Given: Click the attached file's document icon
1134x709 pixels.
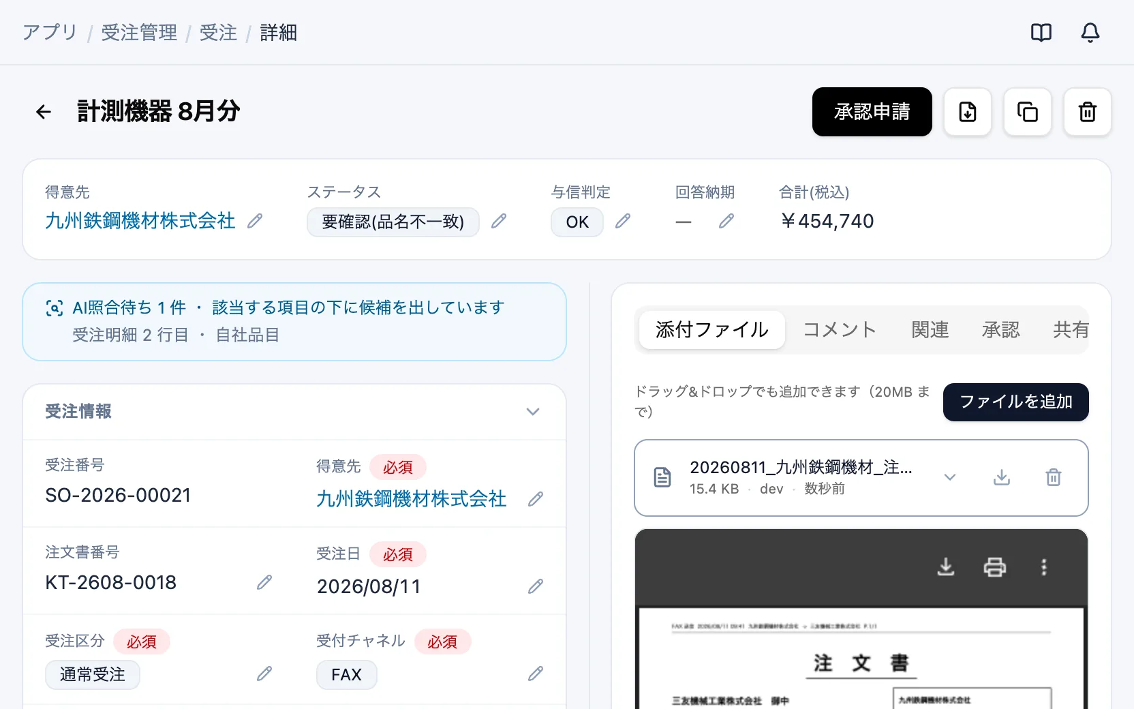Looking at the screenshot, I should pos(662,477).
